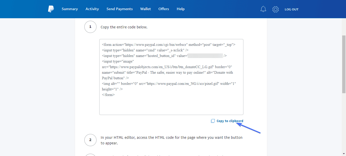Open the notifications bell icon
The height and width of the screenshot is (156, 346).
click(x=263, y=9)
